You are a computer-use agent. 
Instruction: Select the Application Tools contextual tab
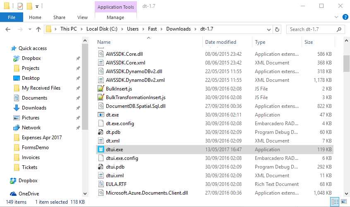pos(115,7)
